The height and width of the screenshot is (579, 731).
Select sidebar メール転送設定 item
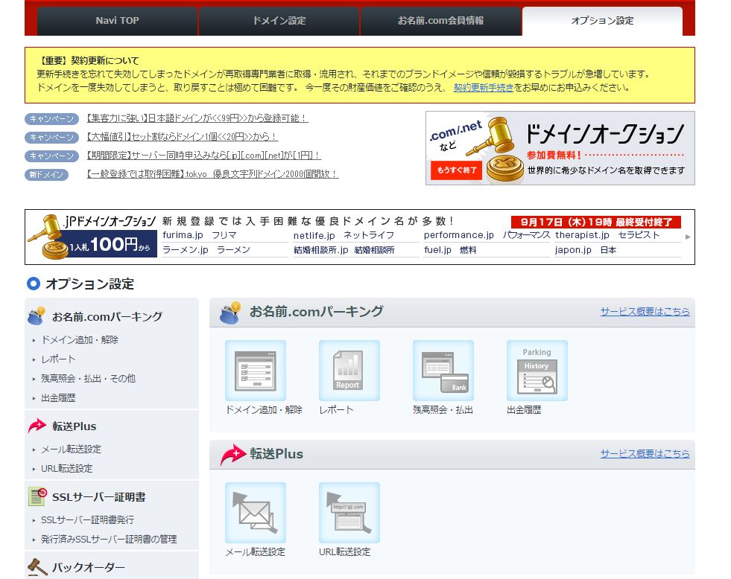tap(71, 450)
